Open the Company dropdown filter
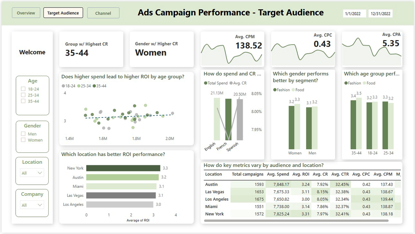 tap(32, 205)
